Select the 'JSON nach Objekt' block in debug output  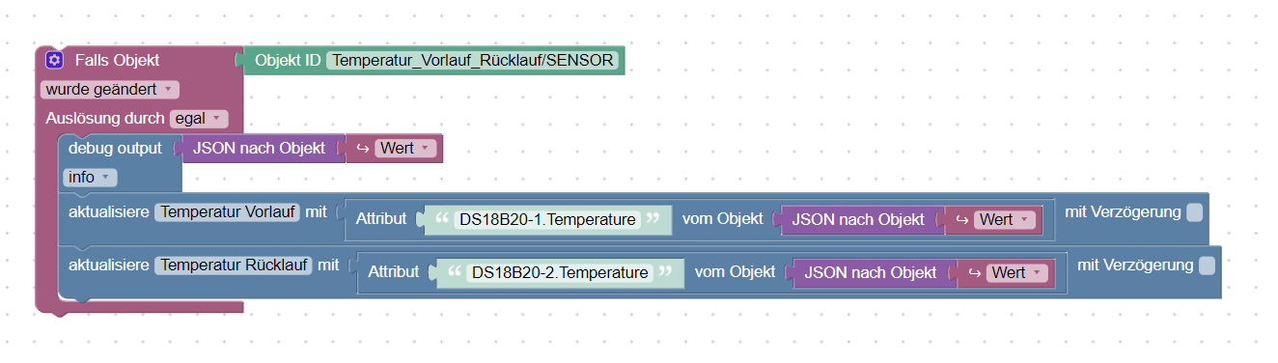coord(260,149)
